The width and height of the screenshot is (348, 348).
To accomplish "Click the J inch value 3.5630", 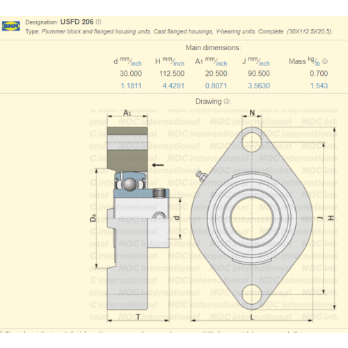I will [259, 86].
